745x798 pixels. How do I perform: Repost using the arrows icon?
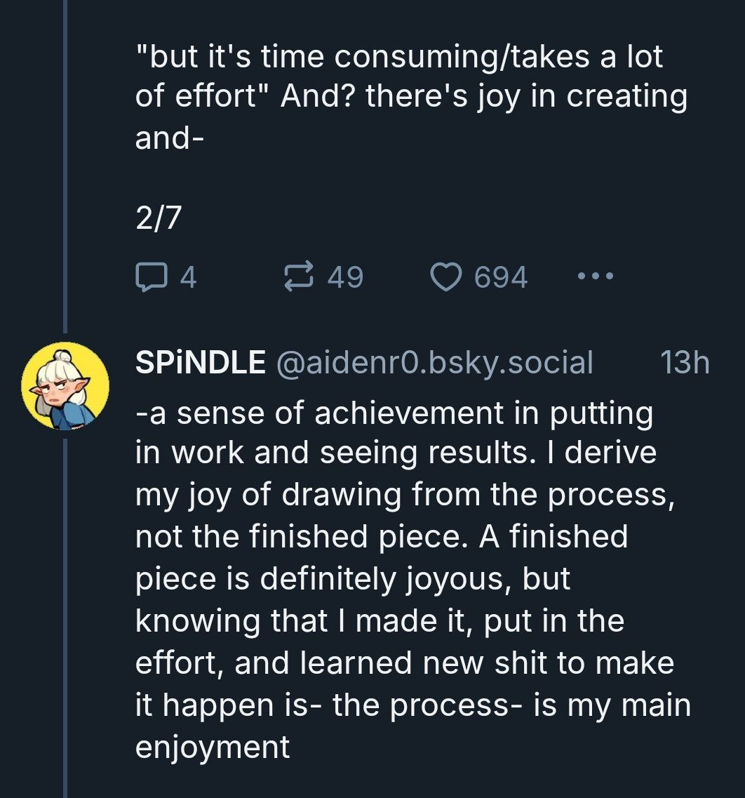click(300, 278)
